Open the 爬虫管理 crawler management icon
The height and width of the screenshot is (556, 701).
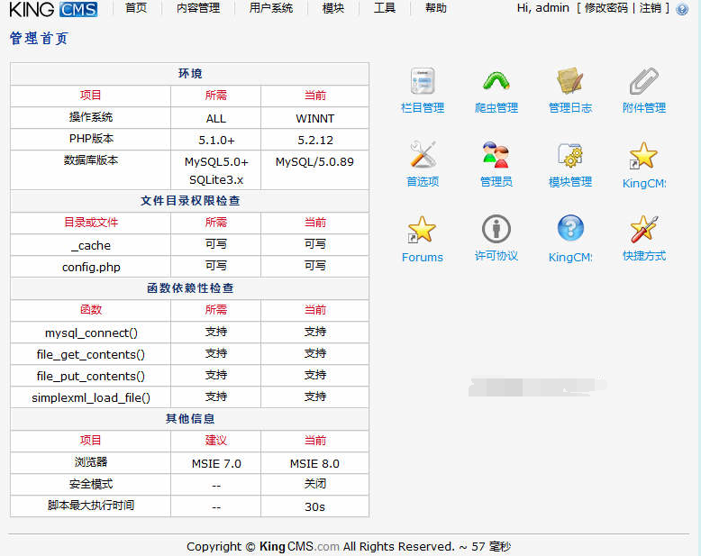(496, 81)
